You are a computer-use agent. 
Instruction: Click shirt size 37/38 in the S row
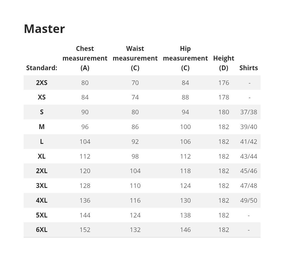point(249,112)
